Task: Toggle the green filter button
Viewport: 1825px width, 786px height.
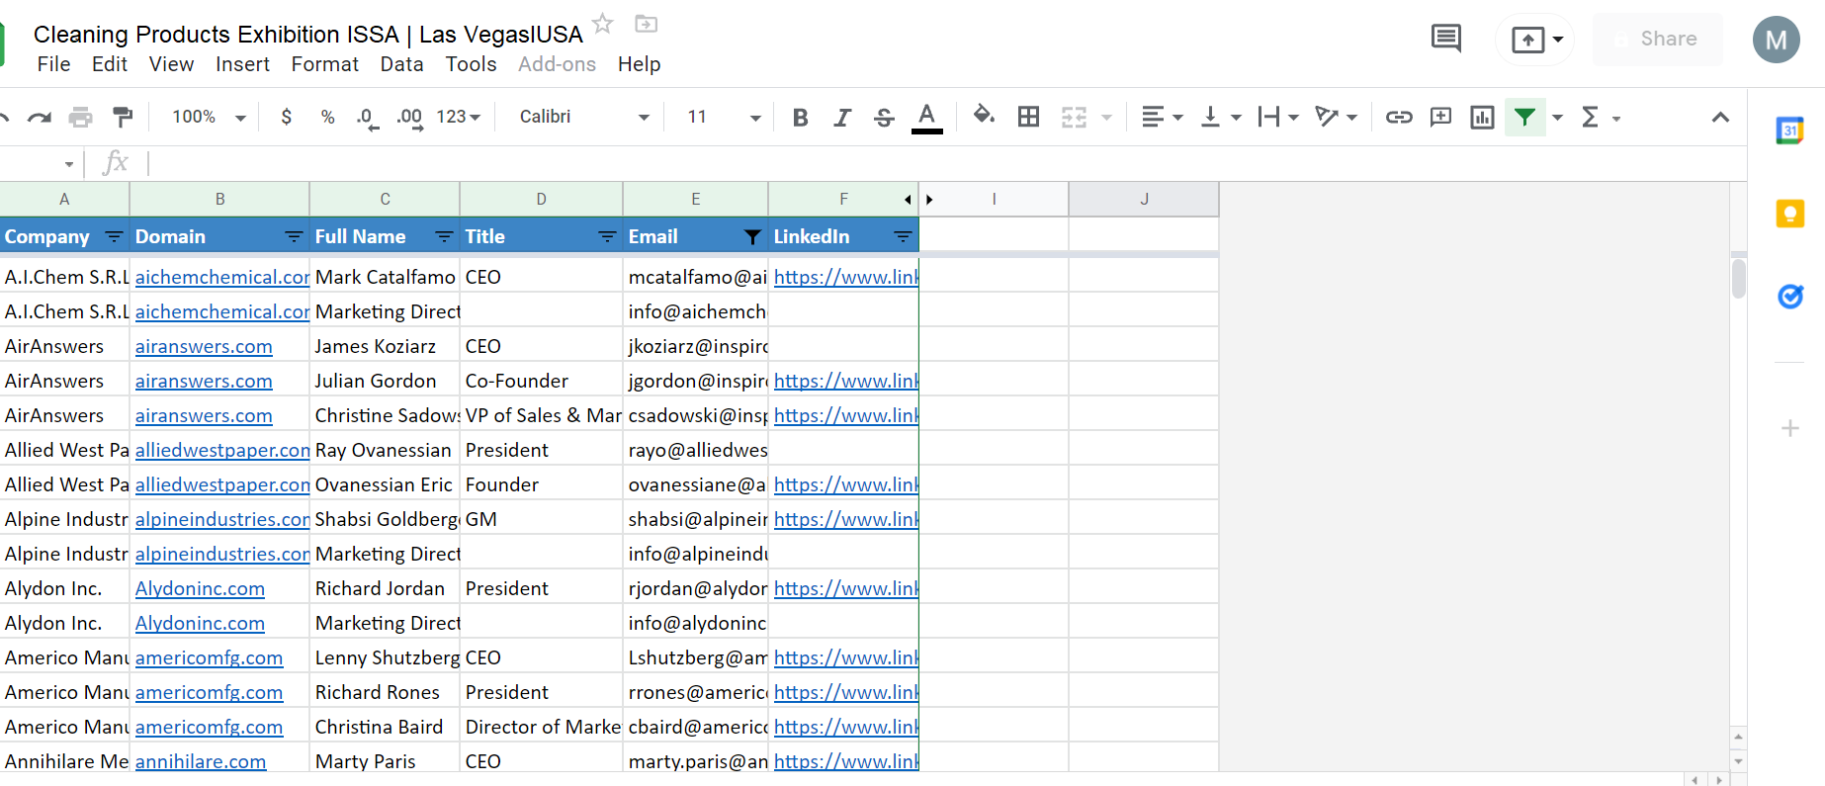Action: click(x=1525, y=118)
